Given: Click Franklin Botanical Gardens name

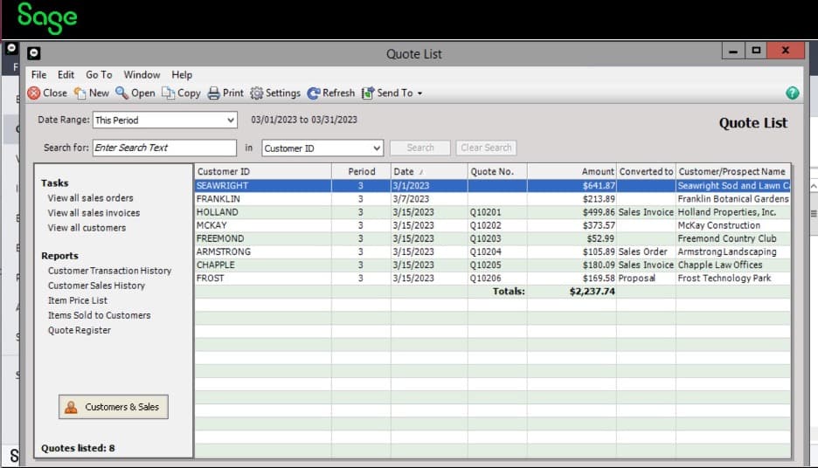Looking at the screenshot, I should (x=733, y=199).
